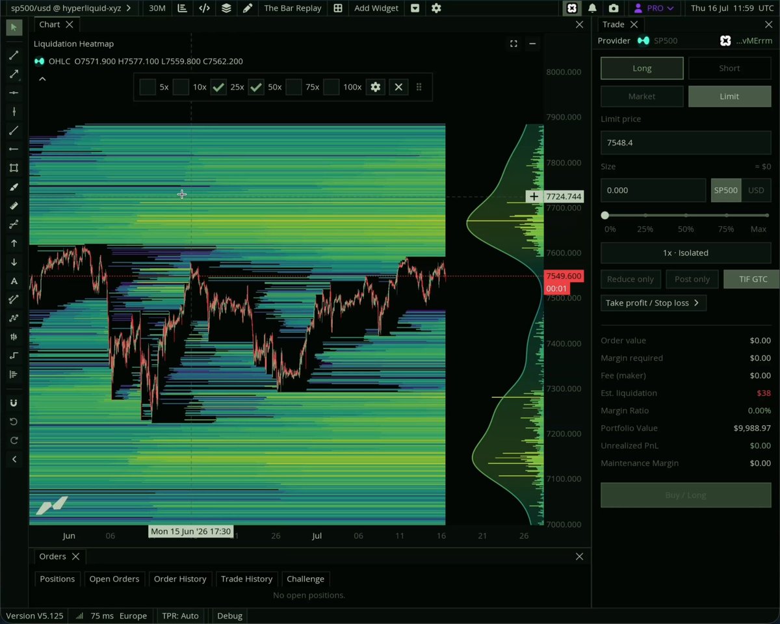The image size is (780, 624).
Task: Enable the 10x leverage checkbox
Action: coord(181,86)
